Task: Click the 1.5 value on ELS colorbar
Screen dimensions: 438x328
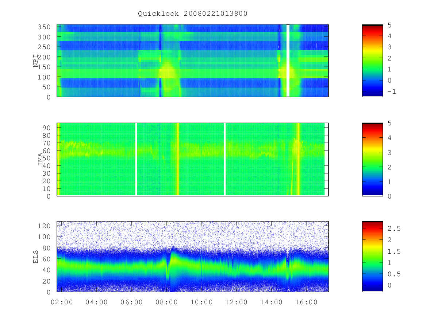Action: pyautogui.click(x=393, y=251)
